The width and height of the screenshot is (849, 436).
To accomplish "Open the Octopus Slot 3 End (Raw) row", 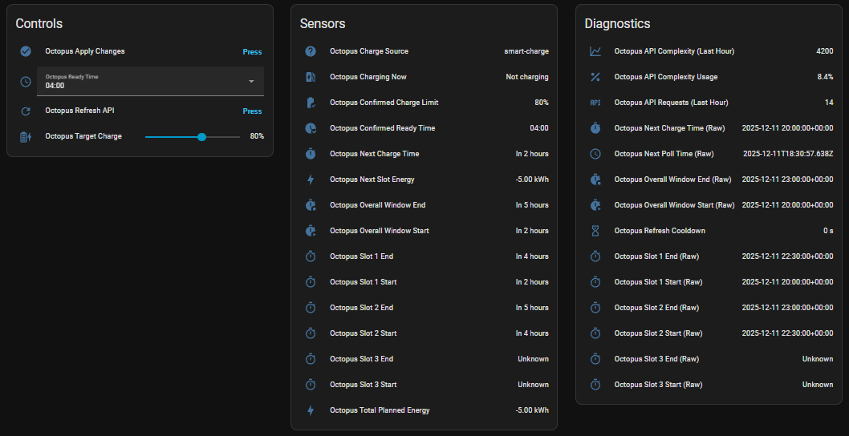I will [x=709, y=358].
